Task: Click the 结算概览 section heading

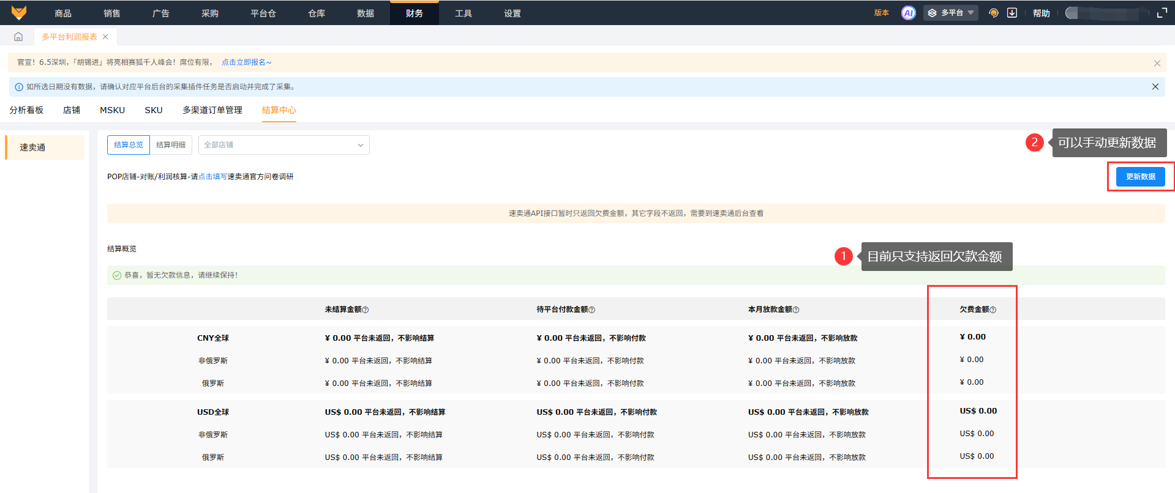Action: 122,249
